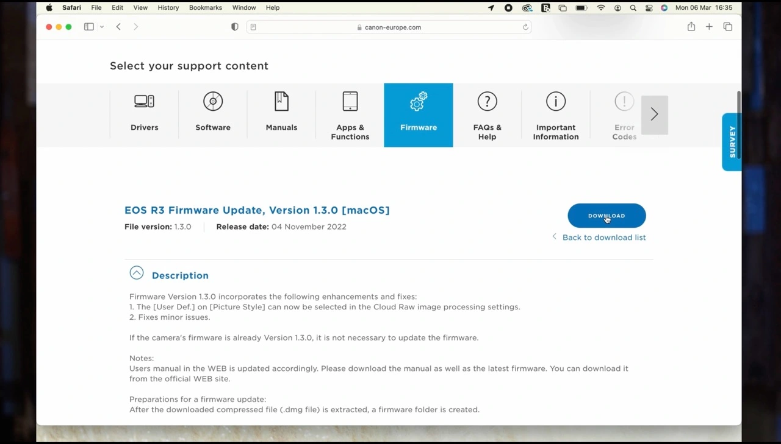
Task: Open the Edit menu
Action: (x=117, y=8)
